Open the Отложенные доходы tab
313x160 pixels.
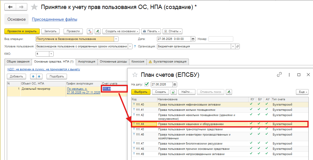coord(114,62)
